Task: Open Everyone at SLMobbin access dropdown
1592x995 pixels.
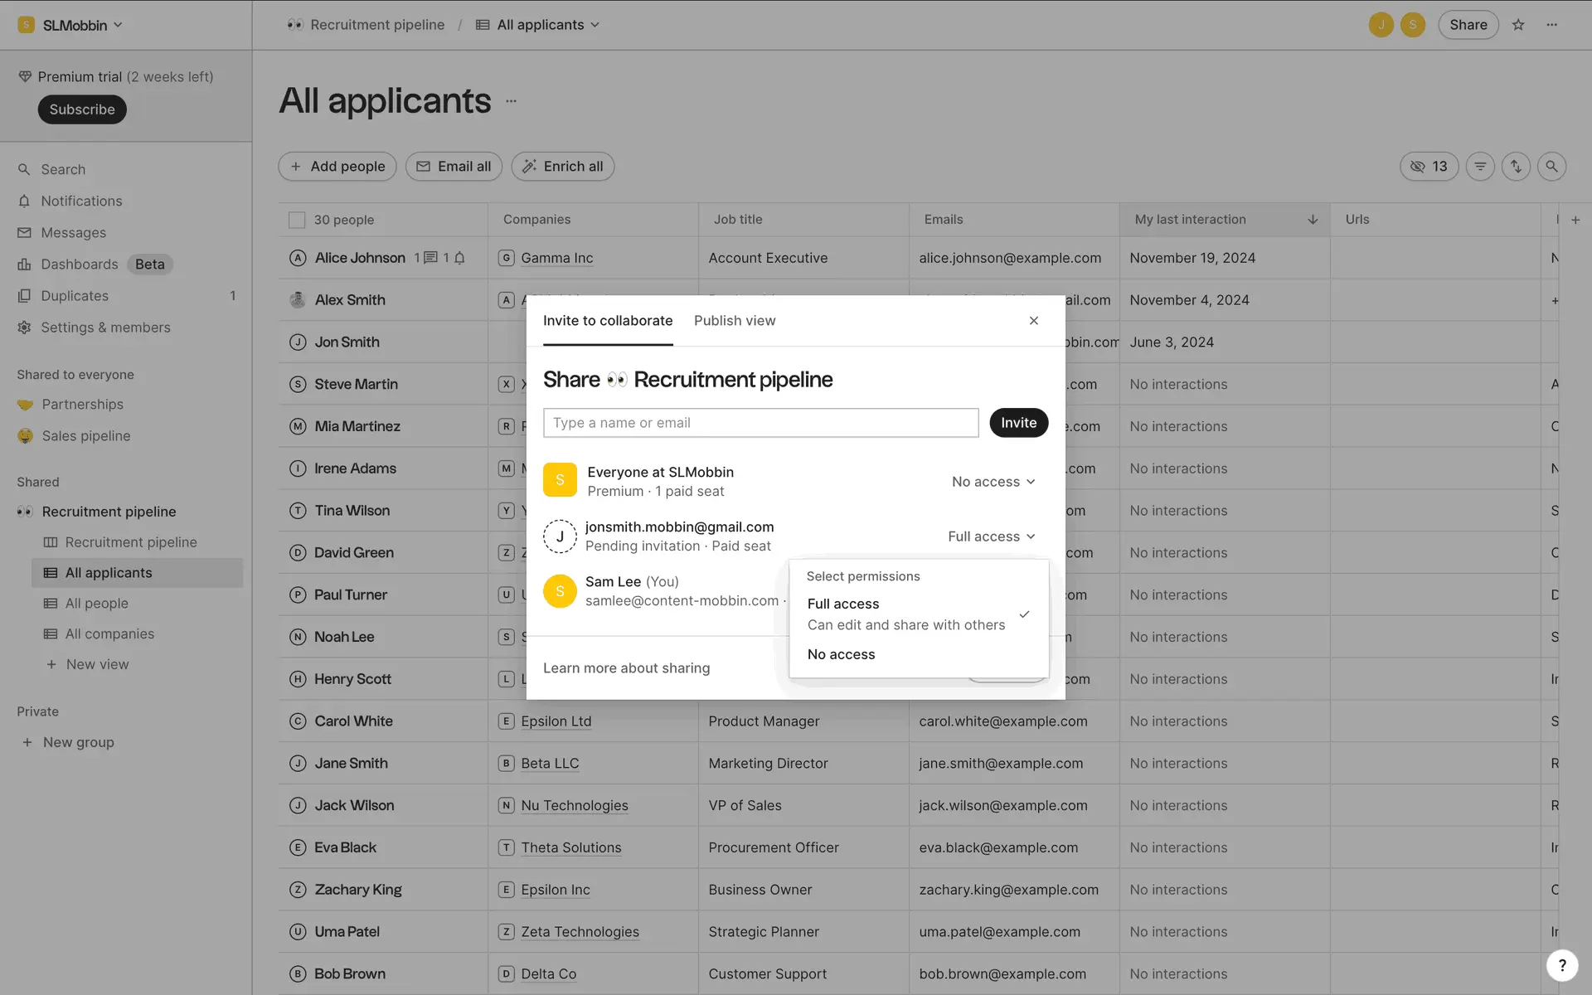Action: [x=993, y=482]
